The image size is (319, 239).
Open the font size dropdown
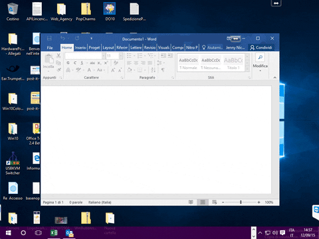(x=121, y=56)
